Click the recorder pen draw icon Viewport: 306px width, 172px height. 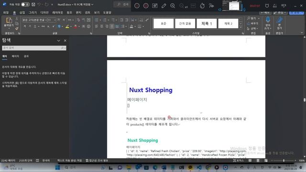[164, 6]
